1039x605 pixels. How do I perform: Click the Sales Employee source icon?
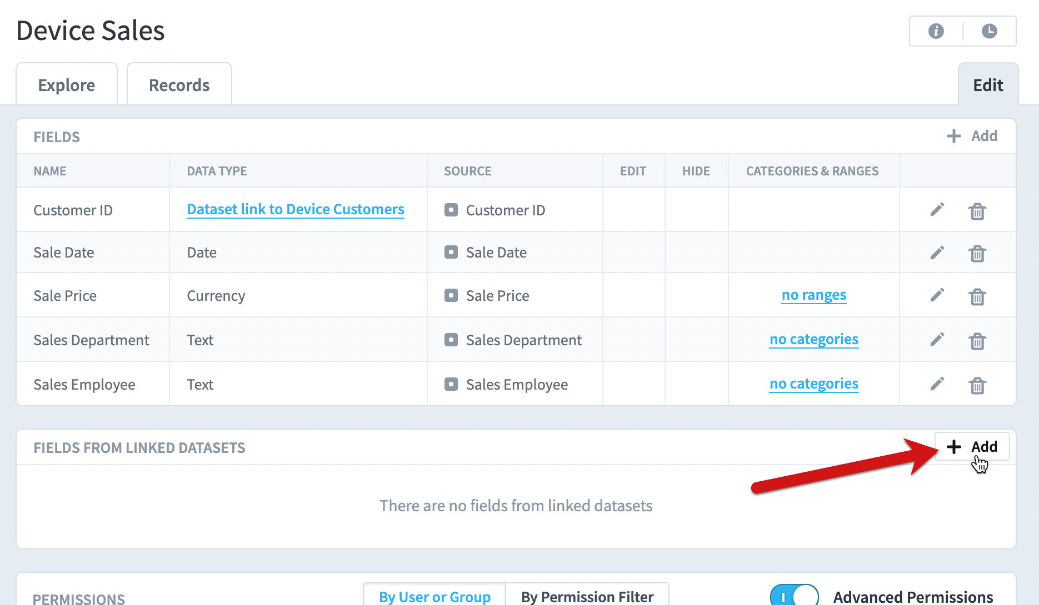point(451,385)
